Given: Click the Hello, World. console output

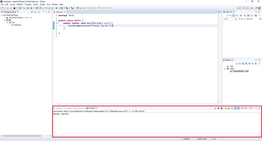Looking at the screenshot, I should tap(61, 114).
